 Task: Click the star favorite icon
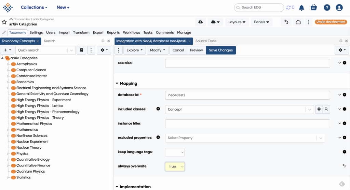pyautogui.click(x=4, y=22)
